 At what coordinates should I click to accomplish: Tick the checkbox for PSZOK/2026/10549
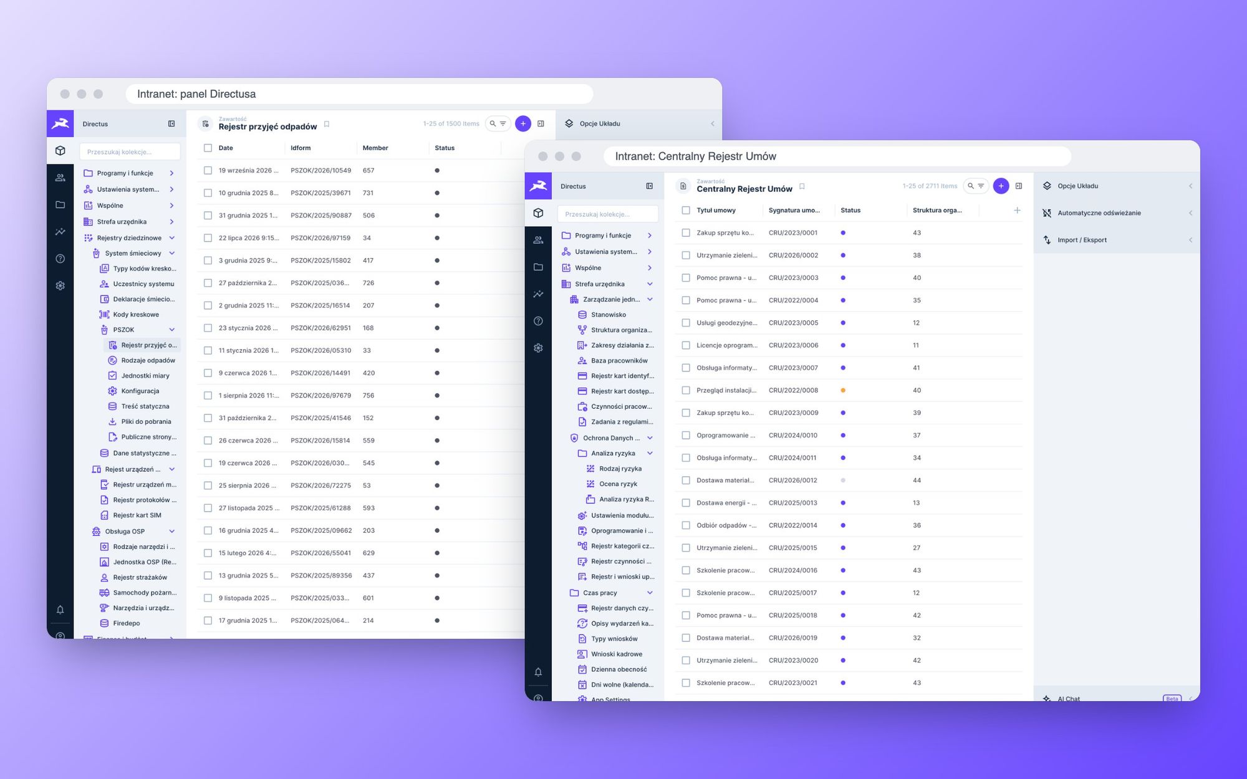point(208,170)
